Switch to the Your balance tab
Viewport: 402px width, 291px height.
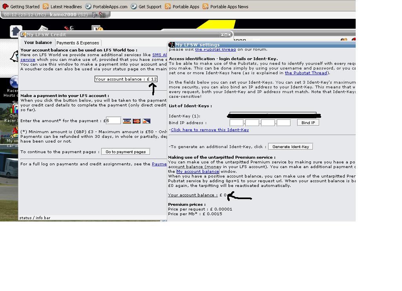point(38,42)
